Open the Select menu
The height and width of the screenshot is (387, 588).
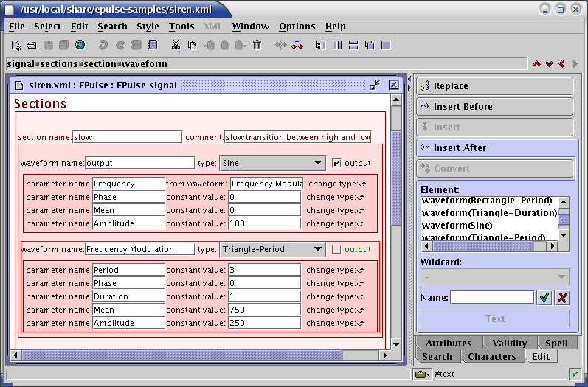(48, 27)
